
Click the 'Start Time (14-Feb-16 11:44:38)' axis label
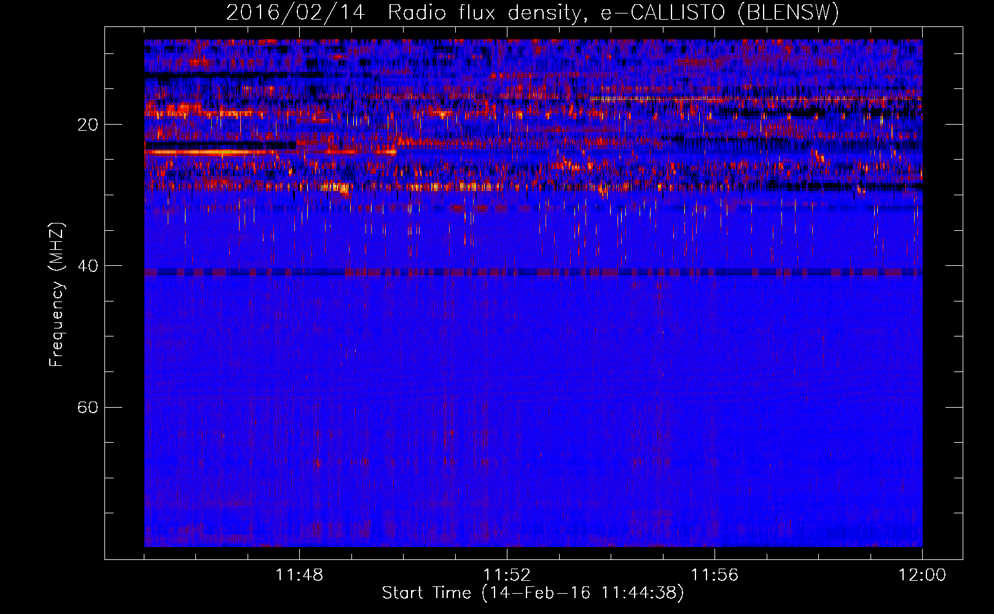[533, 593]
